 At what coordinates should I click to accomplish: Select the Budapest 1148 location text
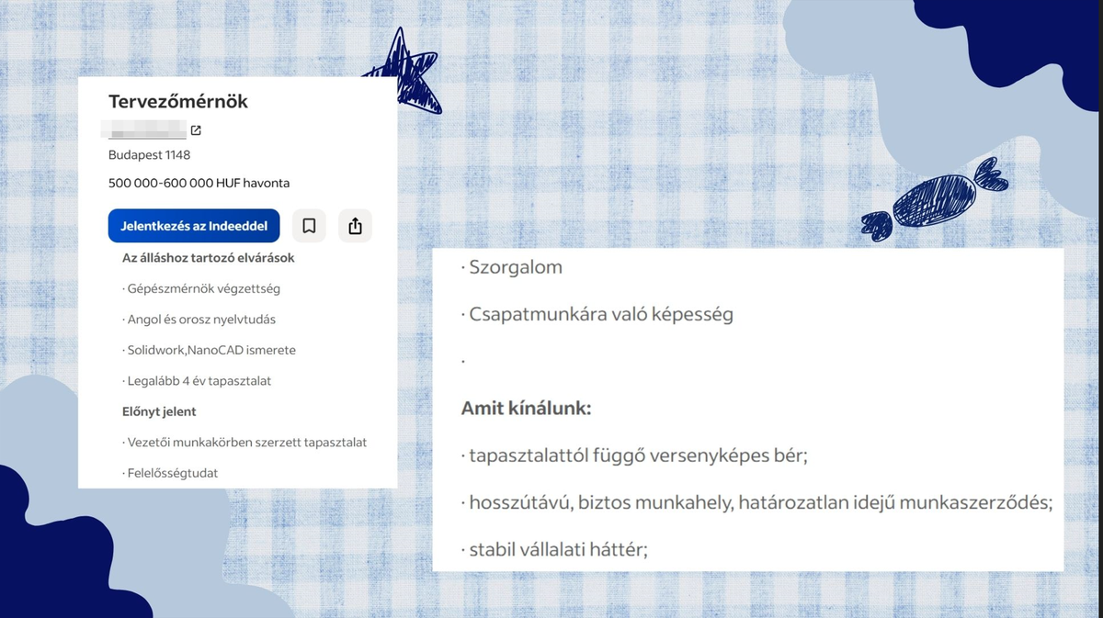point(149,155)
